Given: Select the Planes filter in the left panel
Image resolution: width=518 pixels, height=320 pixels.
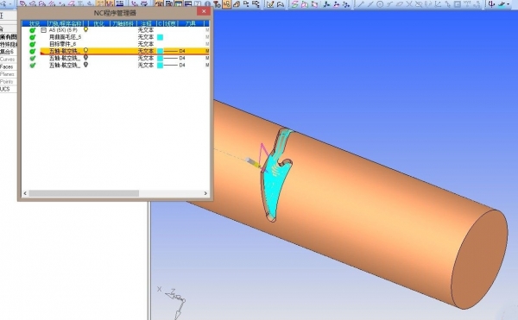Looking at the screenshot, I should (x=7, y=74).
